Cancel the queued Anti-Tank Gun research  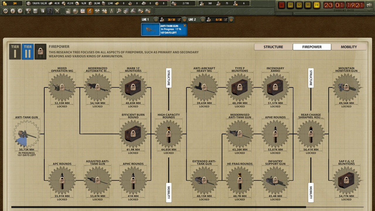185,25
